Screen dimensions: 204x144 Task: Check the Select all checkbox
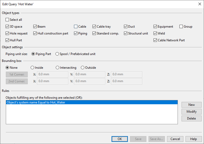pos(7,20)
